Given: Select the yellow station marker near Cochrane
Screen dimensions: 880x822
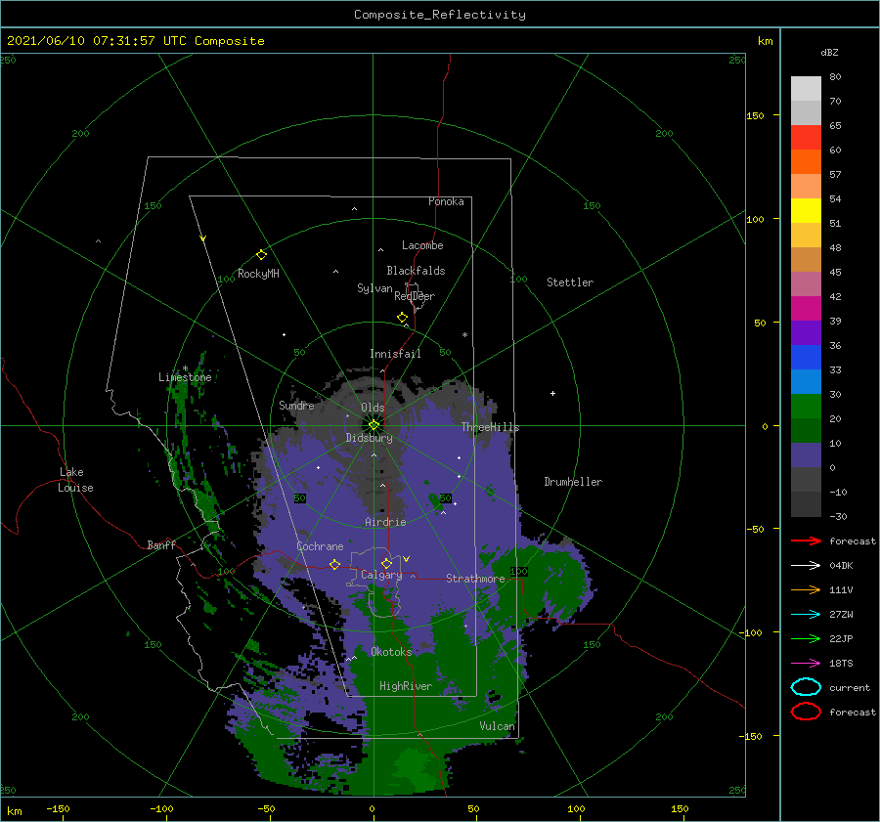Looking at the screenshot, I should click(x=334, y=564).
